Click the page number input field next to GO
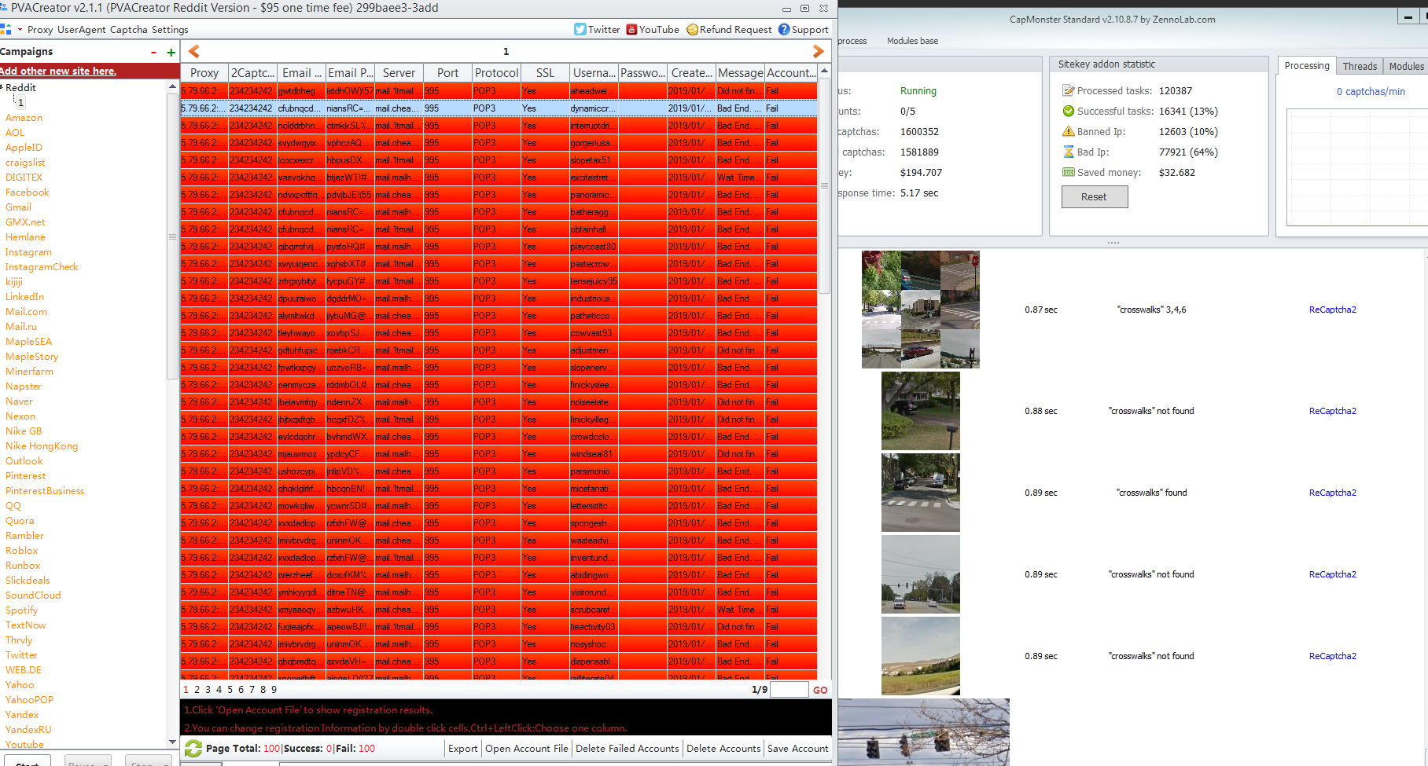 pos(789,690)
